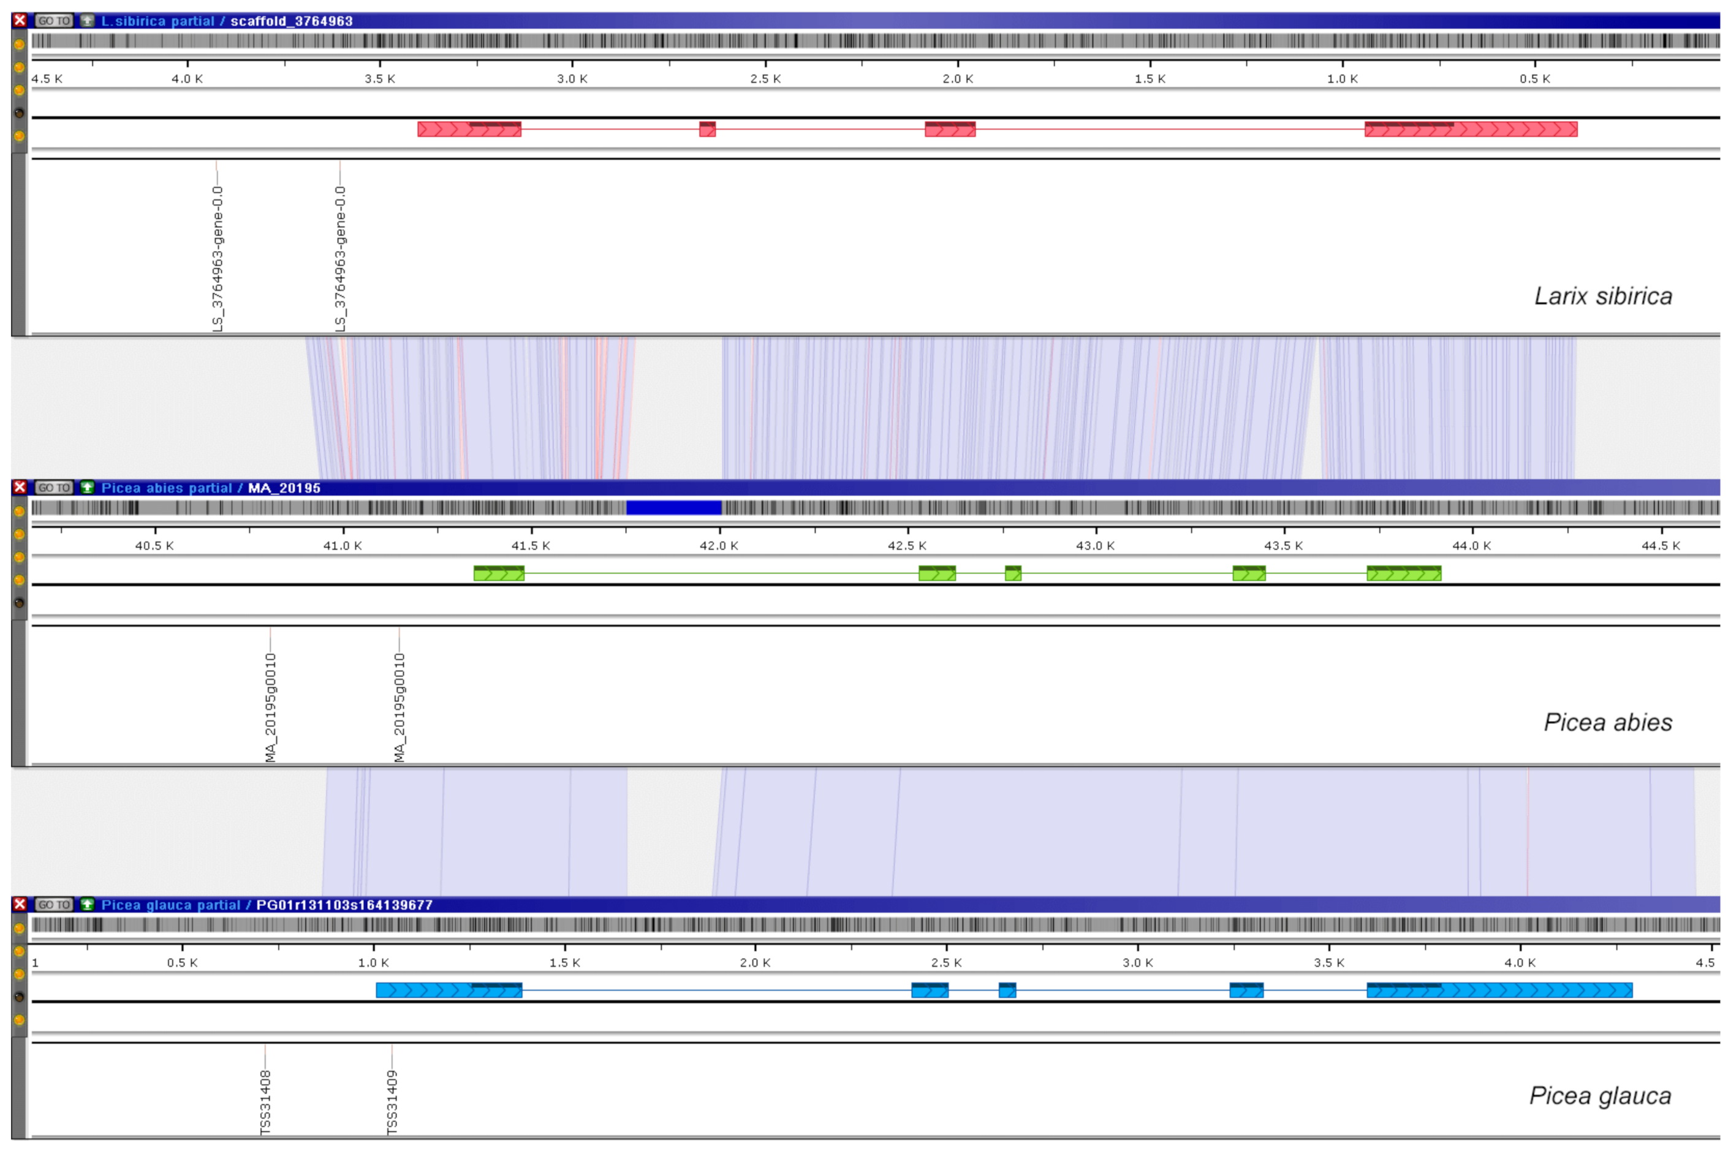Click the blue highlighted region on the Picea abies overview bar

675,507
